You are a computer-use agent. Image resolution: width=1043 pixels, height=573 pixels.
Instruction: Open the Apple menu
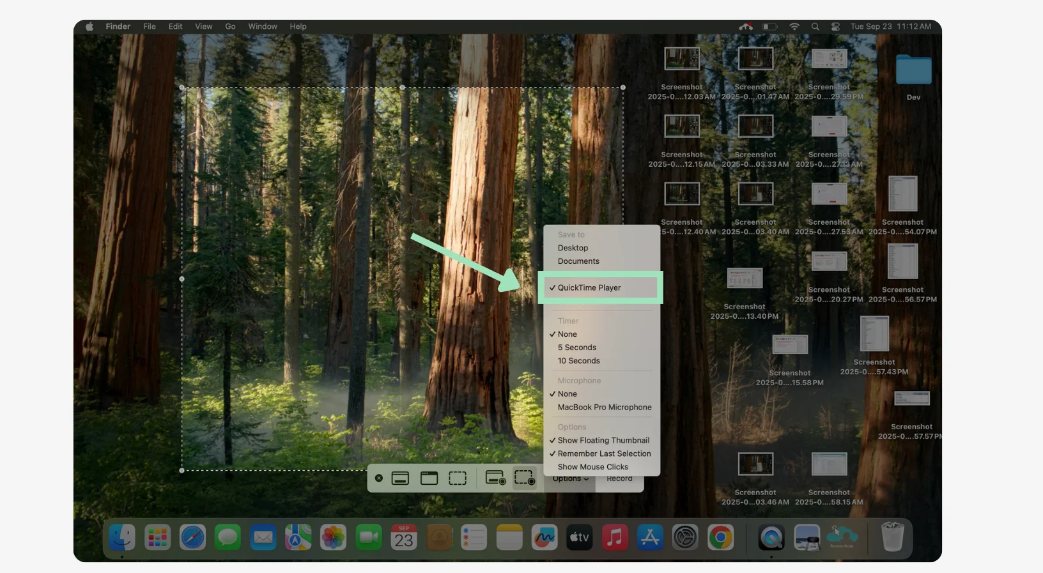[x=89, y=27]
